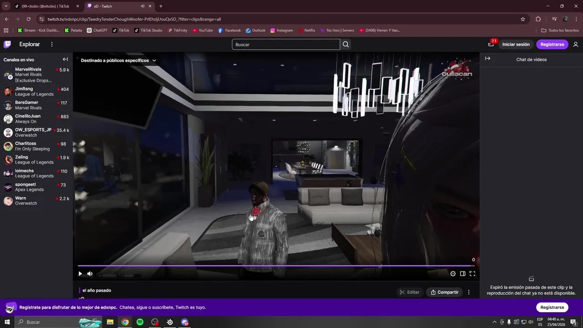Screen dimensions: 583x328
Task: Open the tab search dropdown arrow
Action: (6, 6)
